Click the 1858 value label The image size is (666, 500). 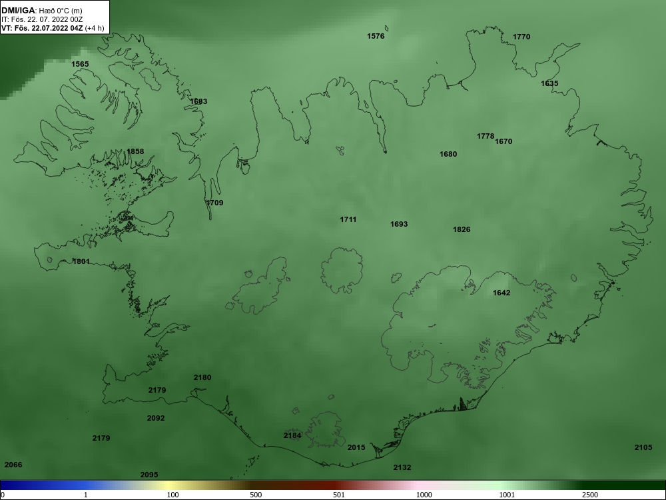click(135, 151)
